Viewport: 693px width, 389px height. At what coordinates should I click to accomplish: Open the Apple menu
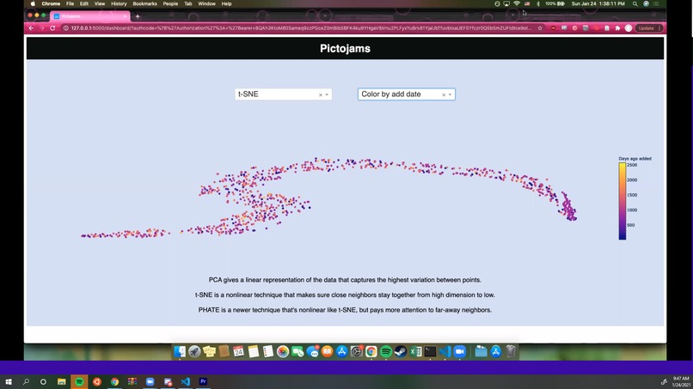click(33, 3)
